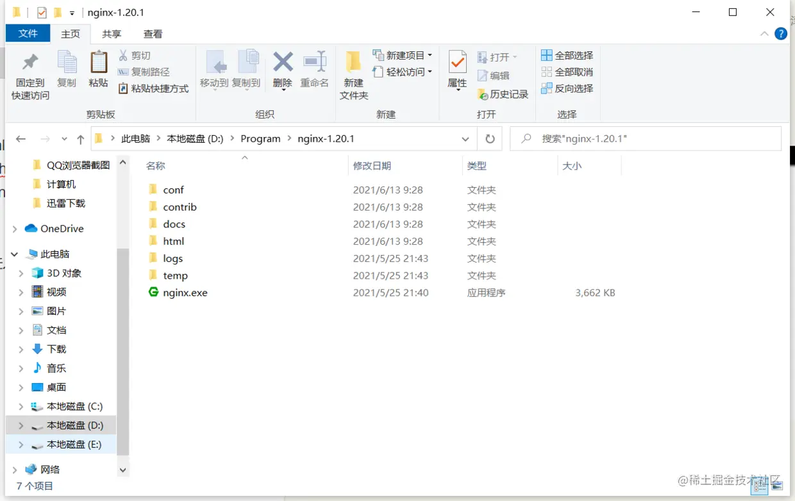The height and width of the screenshot is (501, 795).
Task: Launch nginx.exe from the file list
Action: pyautogui.click(x=185, y=292)
